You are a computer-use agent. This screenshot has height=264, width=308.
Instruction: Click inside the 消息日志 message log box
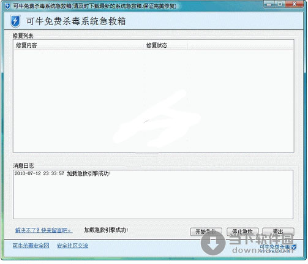point(153,194)
